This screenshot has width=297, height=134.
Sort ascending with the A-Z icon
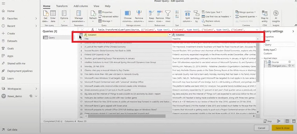[x=177, y=12]
